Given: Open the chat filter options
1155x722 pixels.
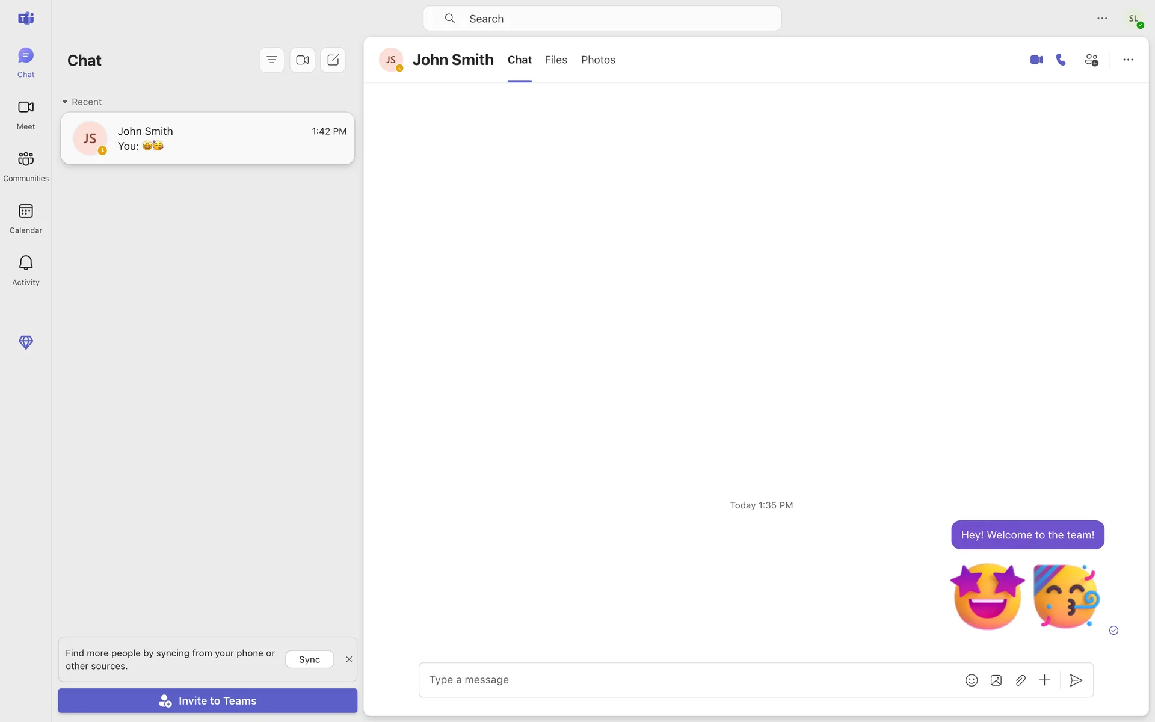Looking at the screenshot, I should pyautogui.click(x=272, y=60).
